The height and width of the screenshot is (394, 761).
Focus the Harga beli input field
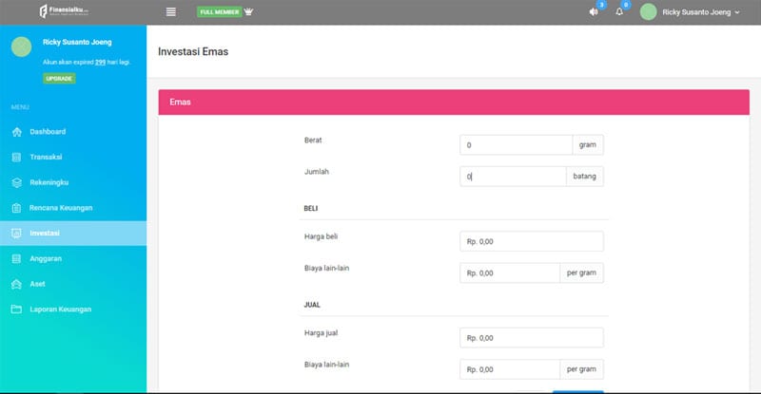pos(532,241)
